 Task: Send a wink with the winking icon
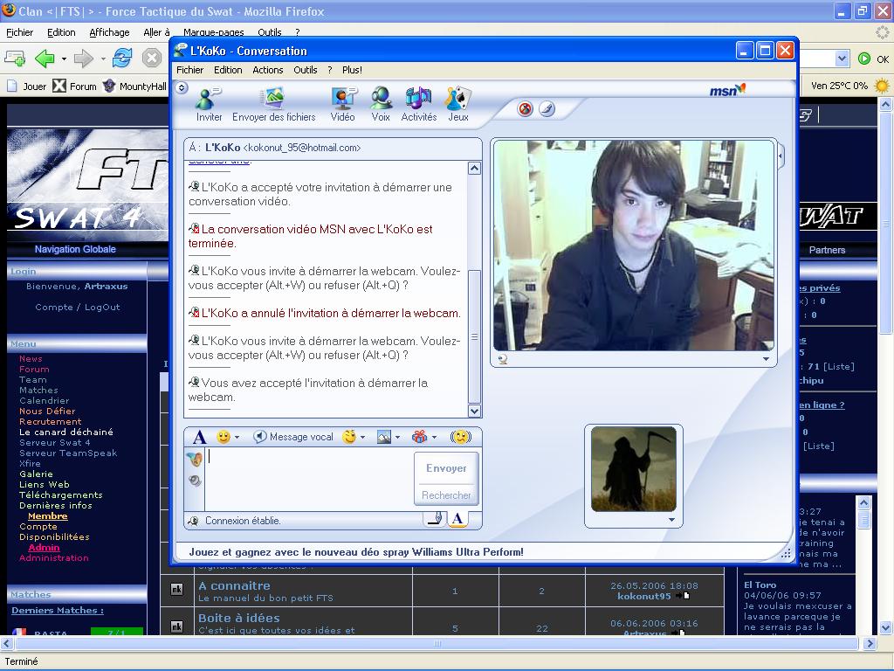tap(349, 437)
